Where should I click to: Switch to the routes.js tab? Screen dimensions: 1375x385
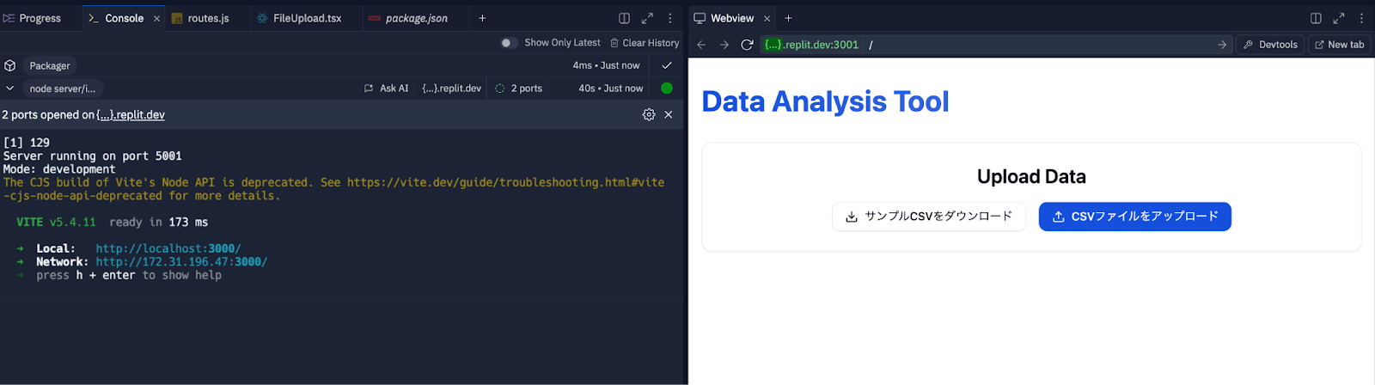point(208,18)
